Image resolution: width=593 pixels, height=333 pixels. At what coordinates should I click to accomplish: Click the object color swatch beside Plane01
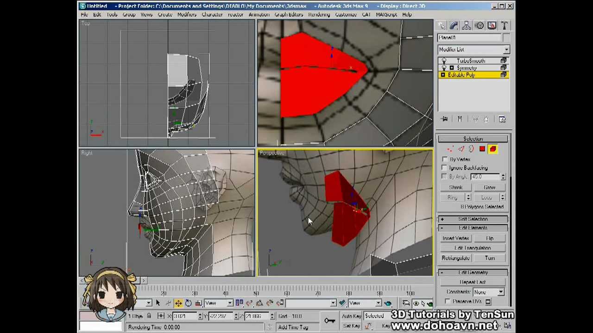tap(505, 38)
